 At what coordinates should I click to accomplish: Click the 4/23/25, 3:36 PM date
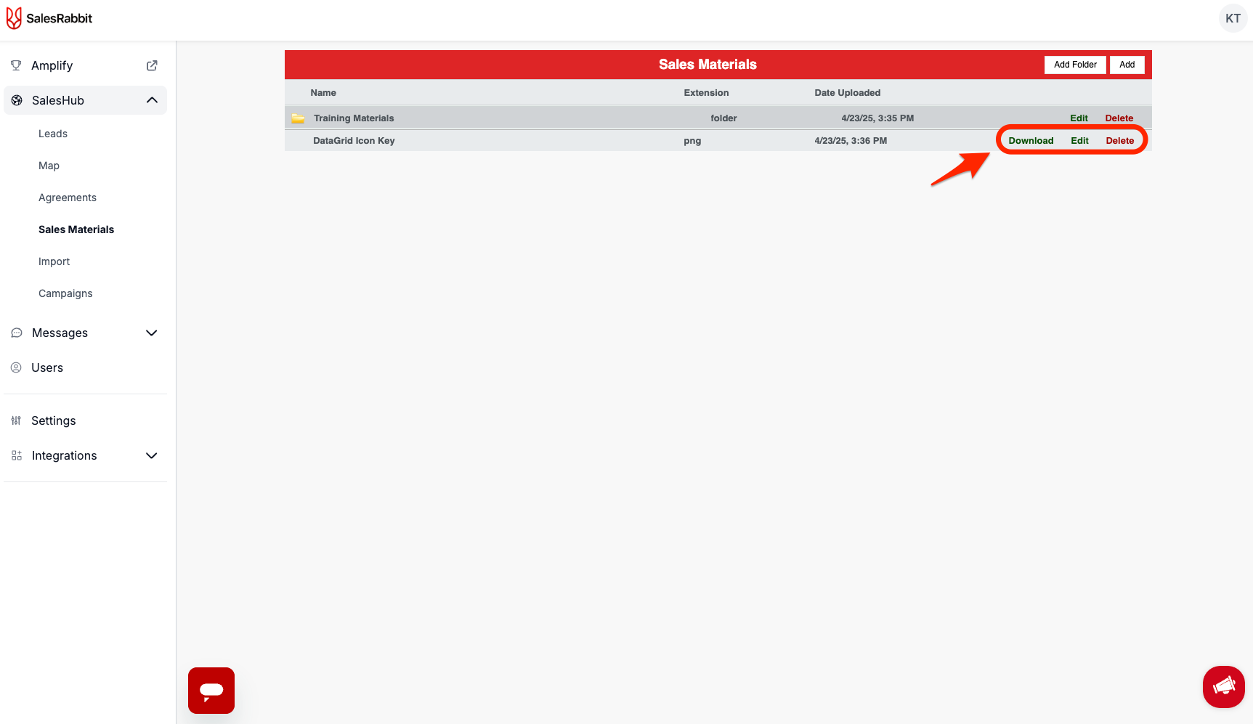851,141
